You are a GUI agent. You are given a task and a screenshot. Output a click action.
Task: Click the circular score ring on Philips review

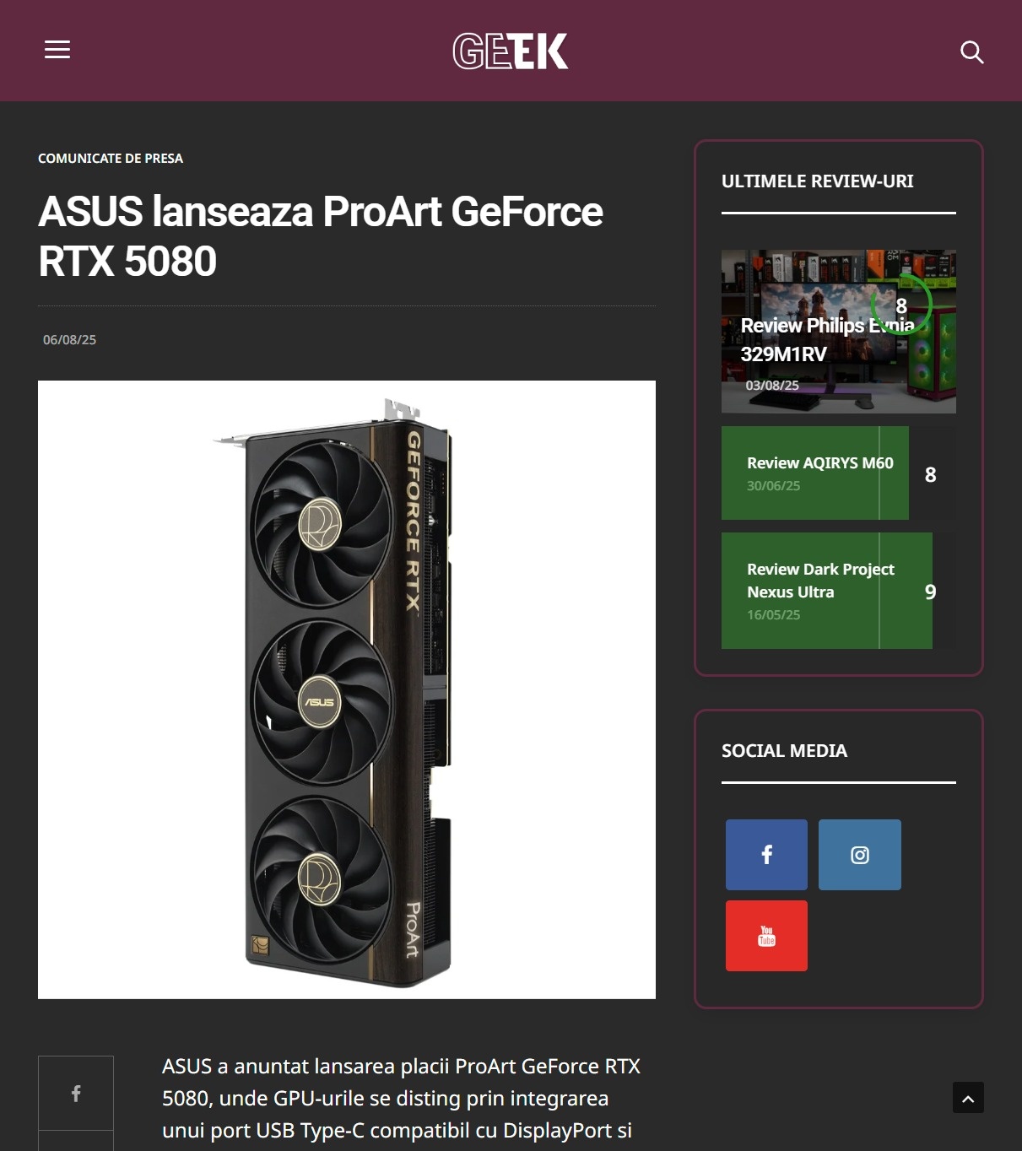point(901,304)
